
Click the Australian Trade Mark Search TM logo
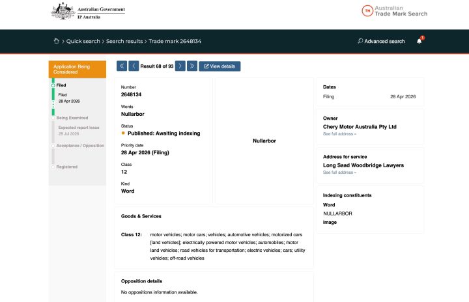tap(395, 11)
